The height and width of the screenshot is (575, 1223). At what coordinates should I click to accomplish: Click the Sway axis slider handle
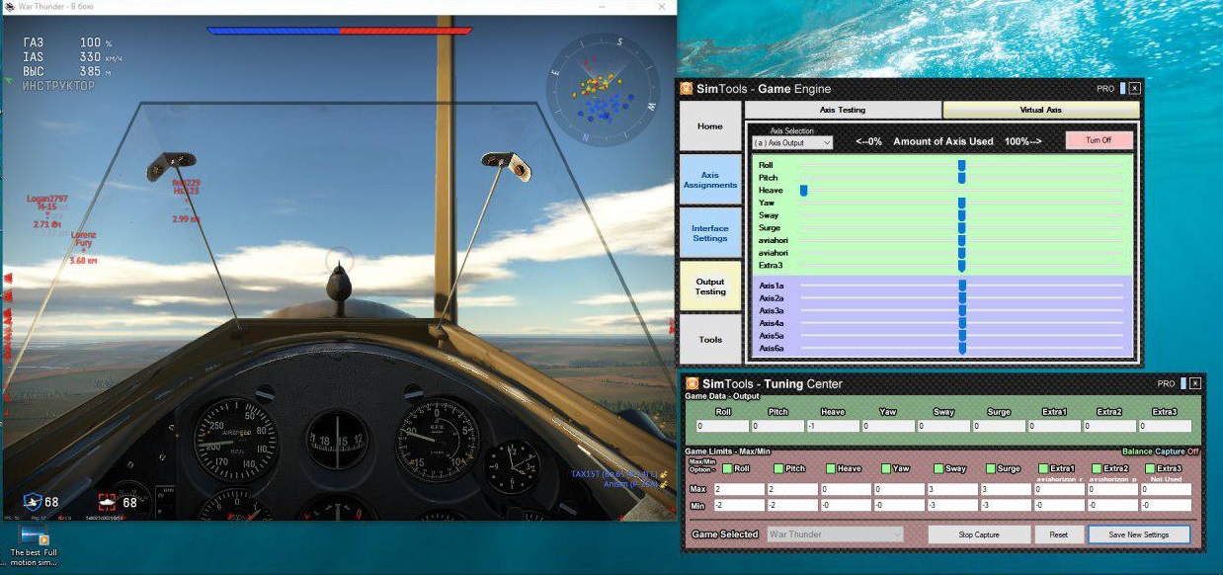961,215
